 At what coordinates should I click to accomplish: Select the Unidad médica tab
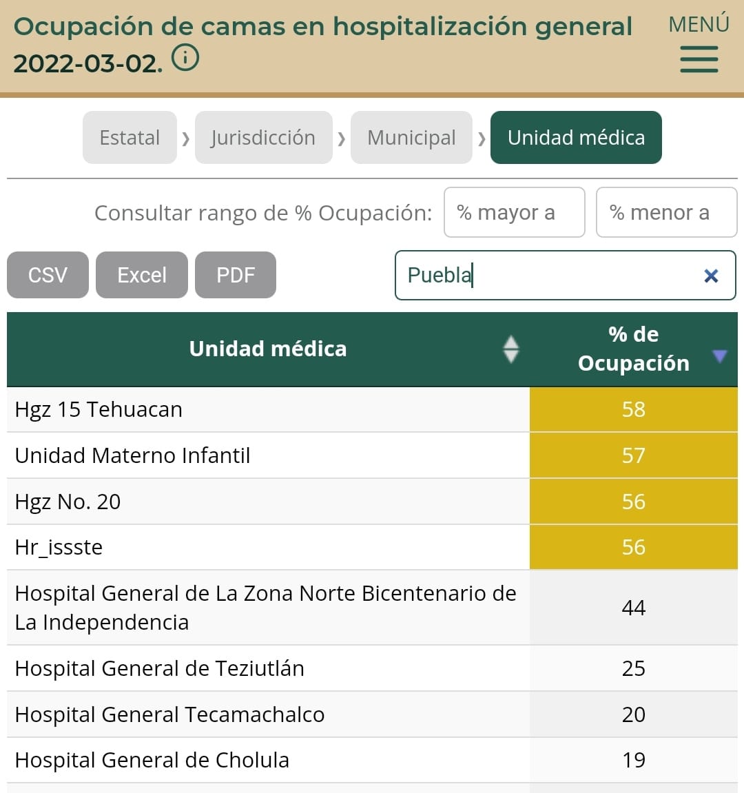click(x=576, y=138)
